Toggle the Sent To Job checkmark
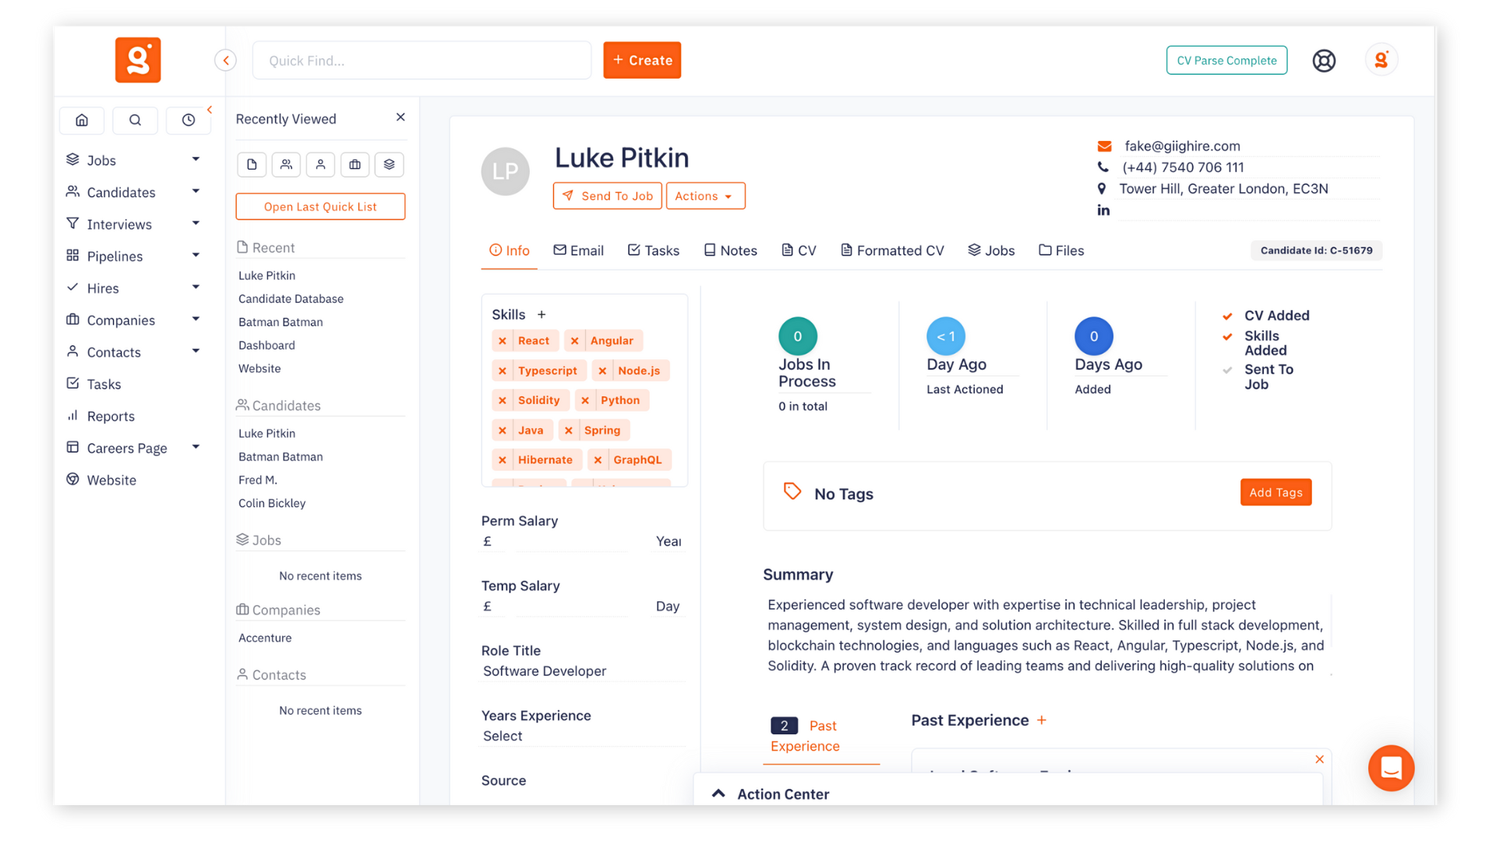 [1227, 370]
